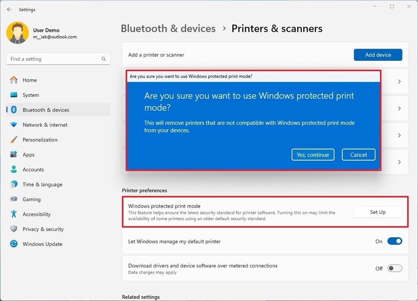Enable downloading drivers over metered connections
Viewport: 418px width, 301px height.
394,268
